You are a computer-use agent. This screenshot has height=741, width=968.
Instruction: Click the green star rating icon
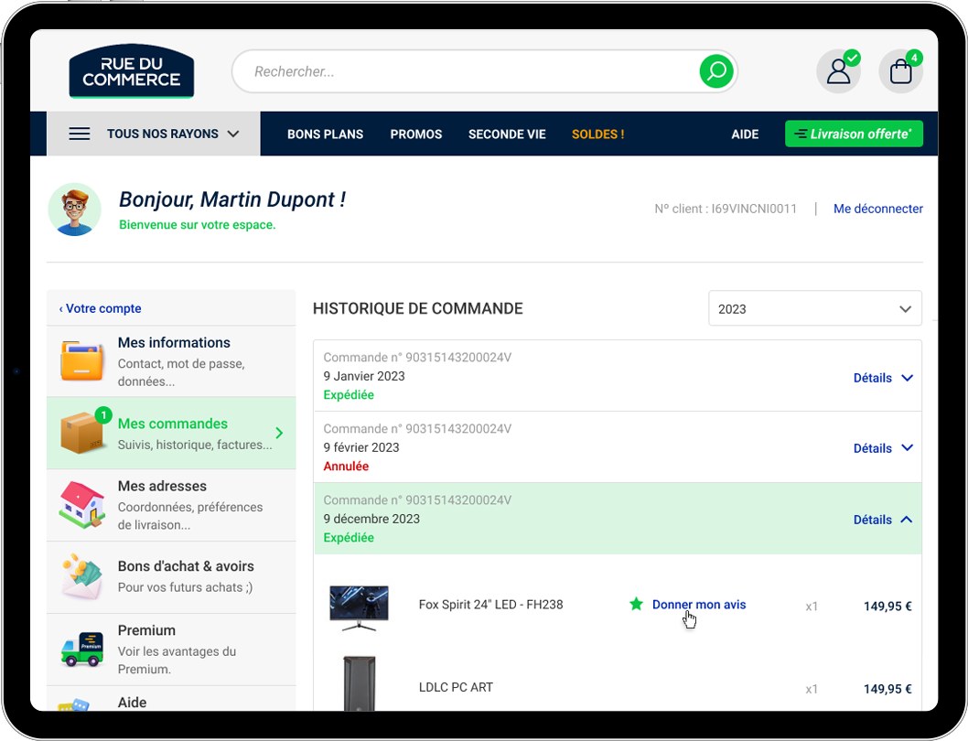636,605
